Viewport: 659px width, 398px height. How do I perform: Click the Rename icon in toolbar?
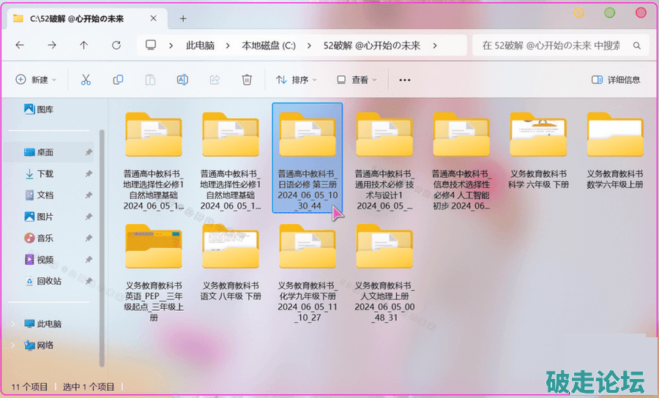tap(182, 80)
